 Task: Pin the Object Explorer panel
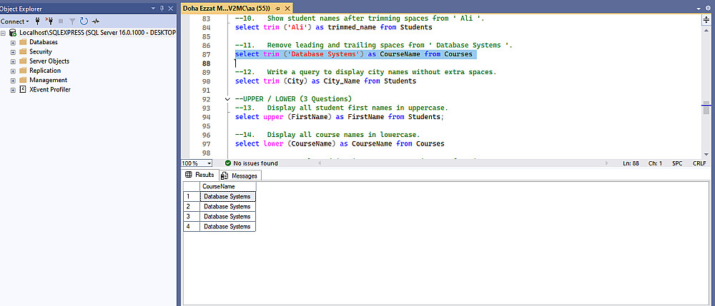click(x=162, y=8)
